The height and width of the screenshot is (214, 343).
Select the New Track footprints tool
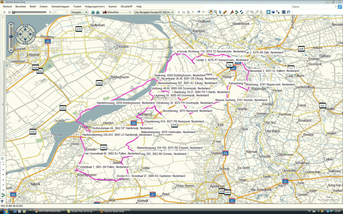241,12
